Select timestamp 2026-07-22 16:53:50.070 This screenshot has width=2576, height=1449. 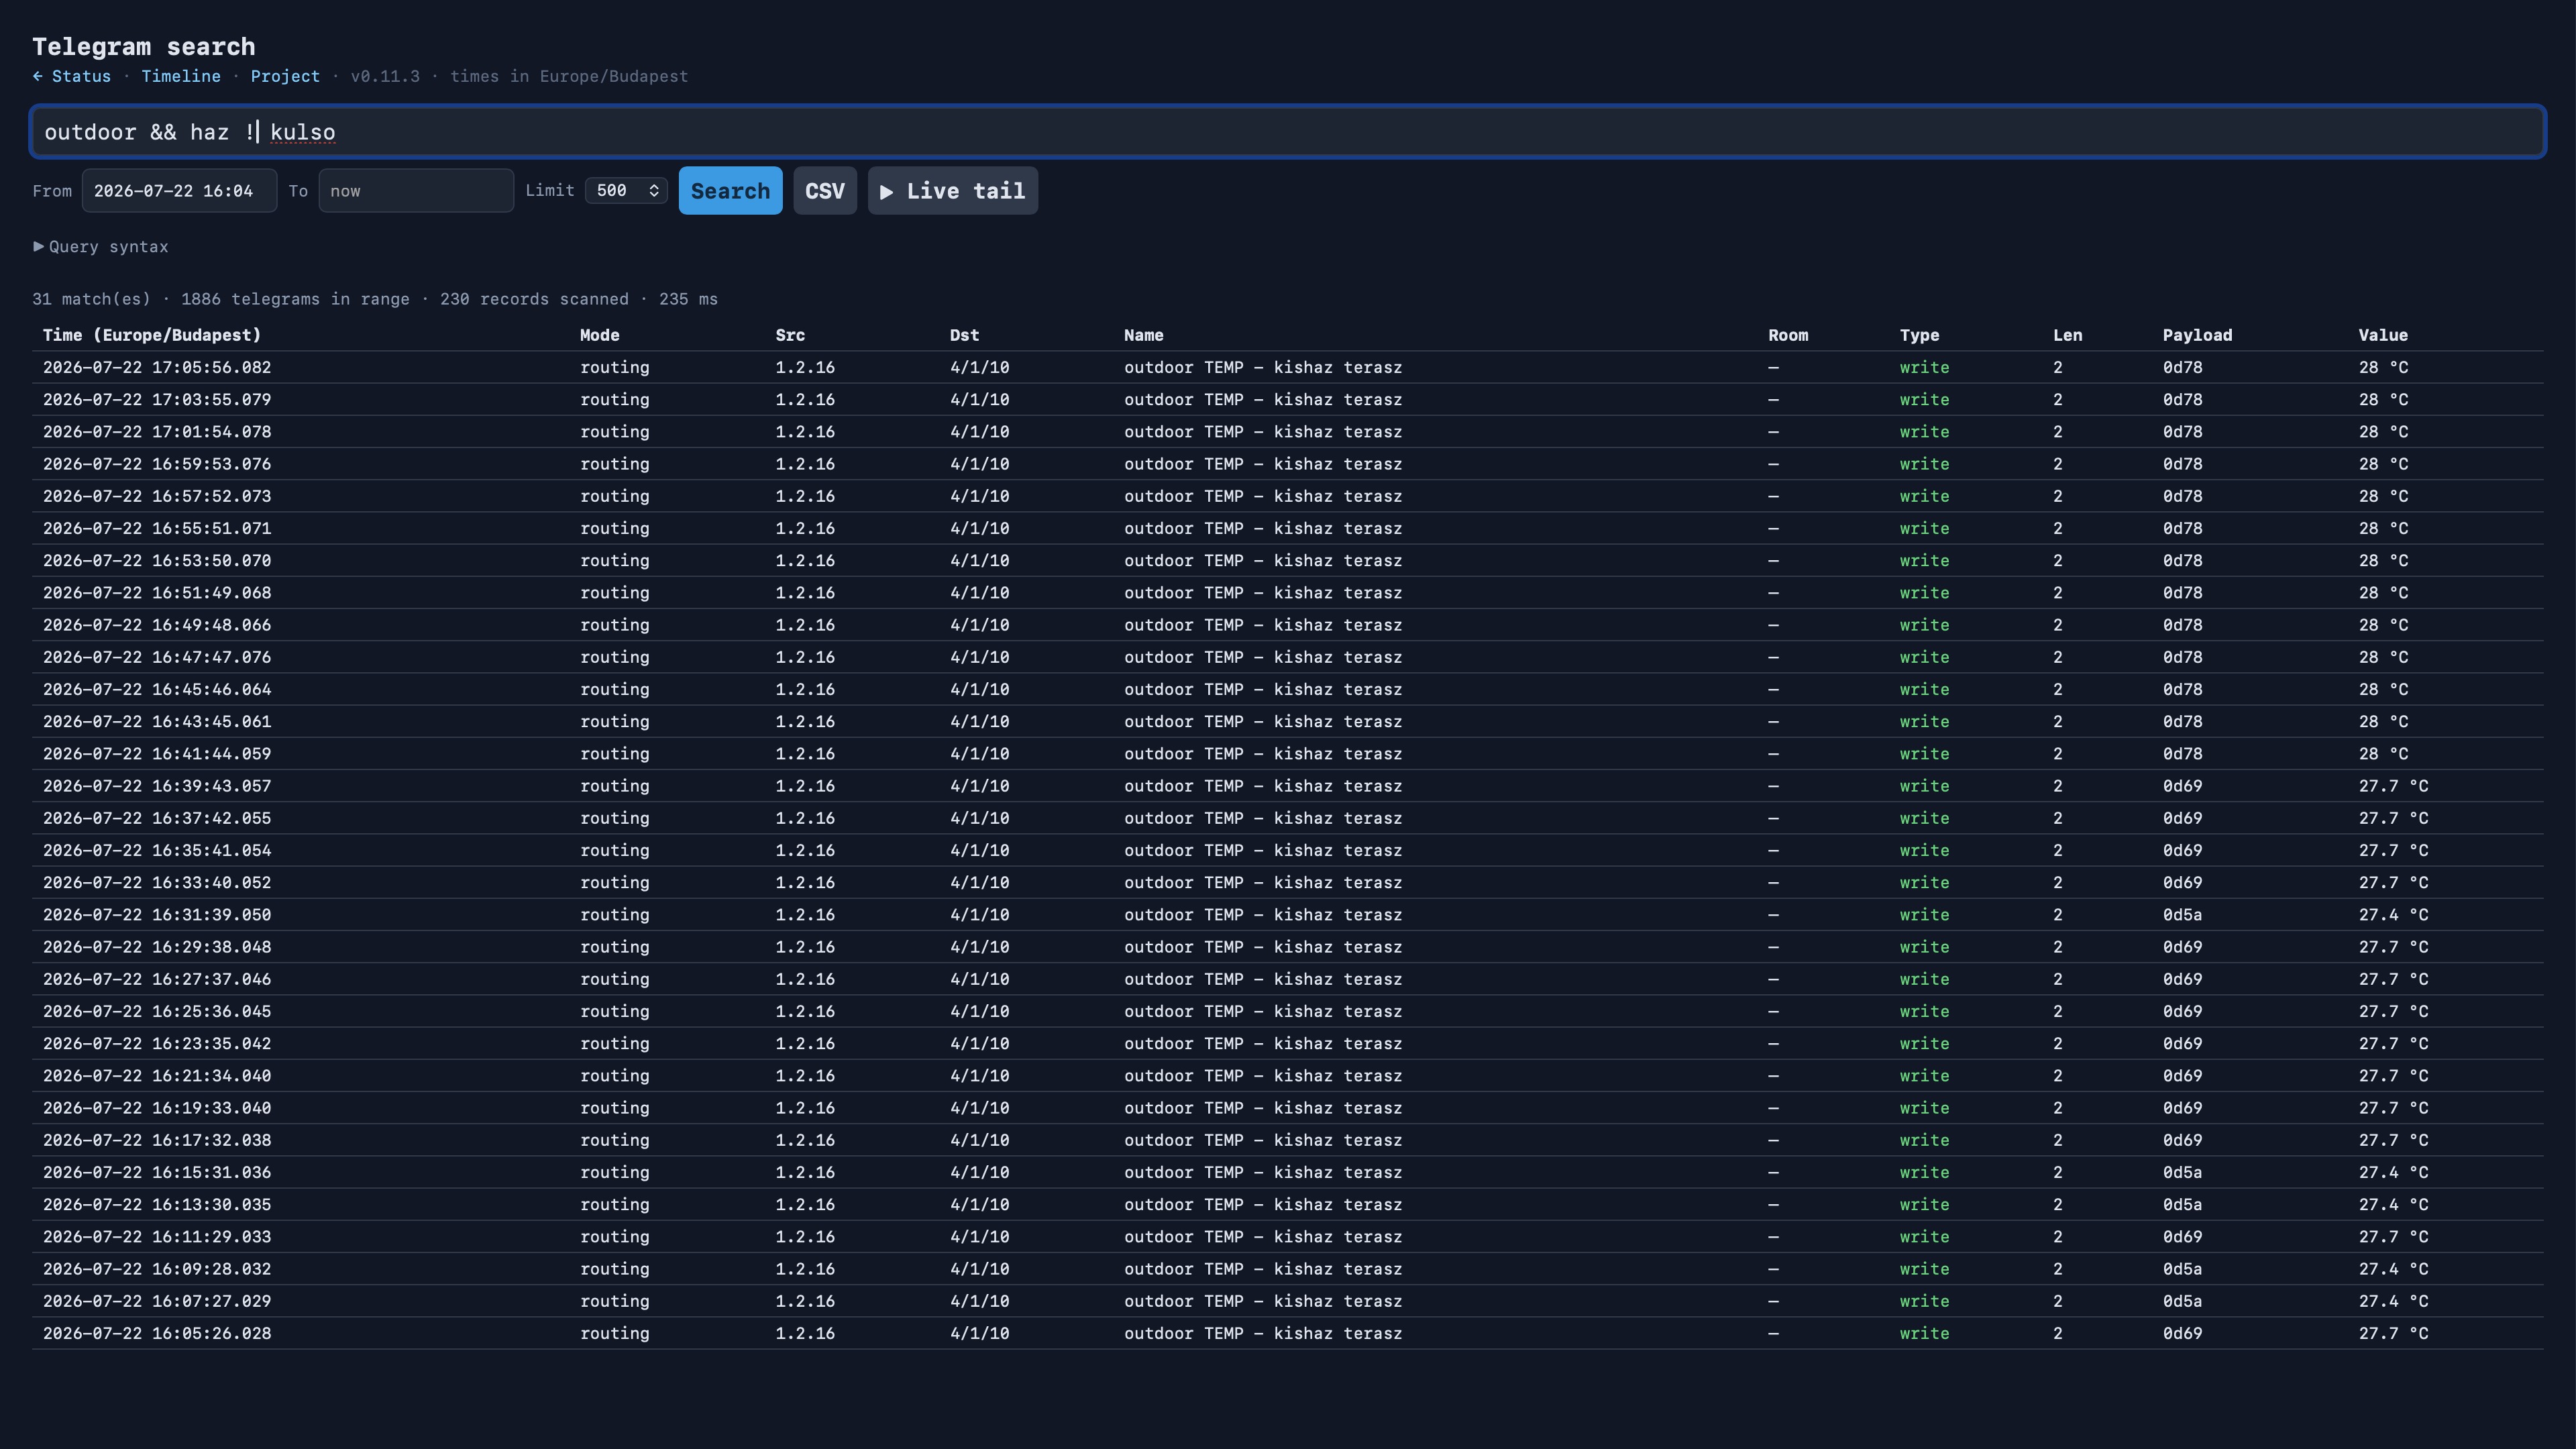point(157,561)
